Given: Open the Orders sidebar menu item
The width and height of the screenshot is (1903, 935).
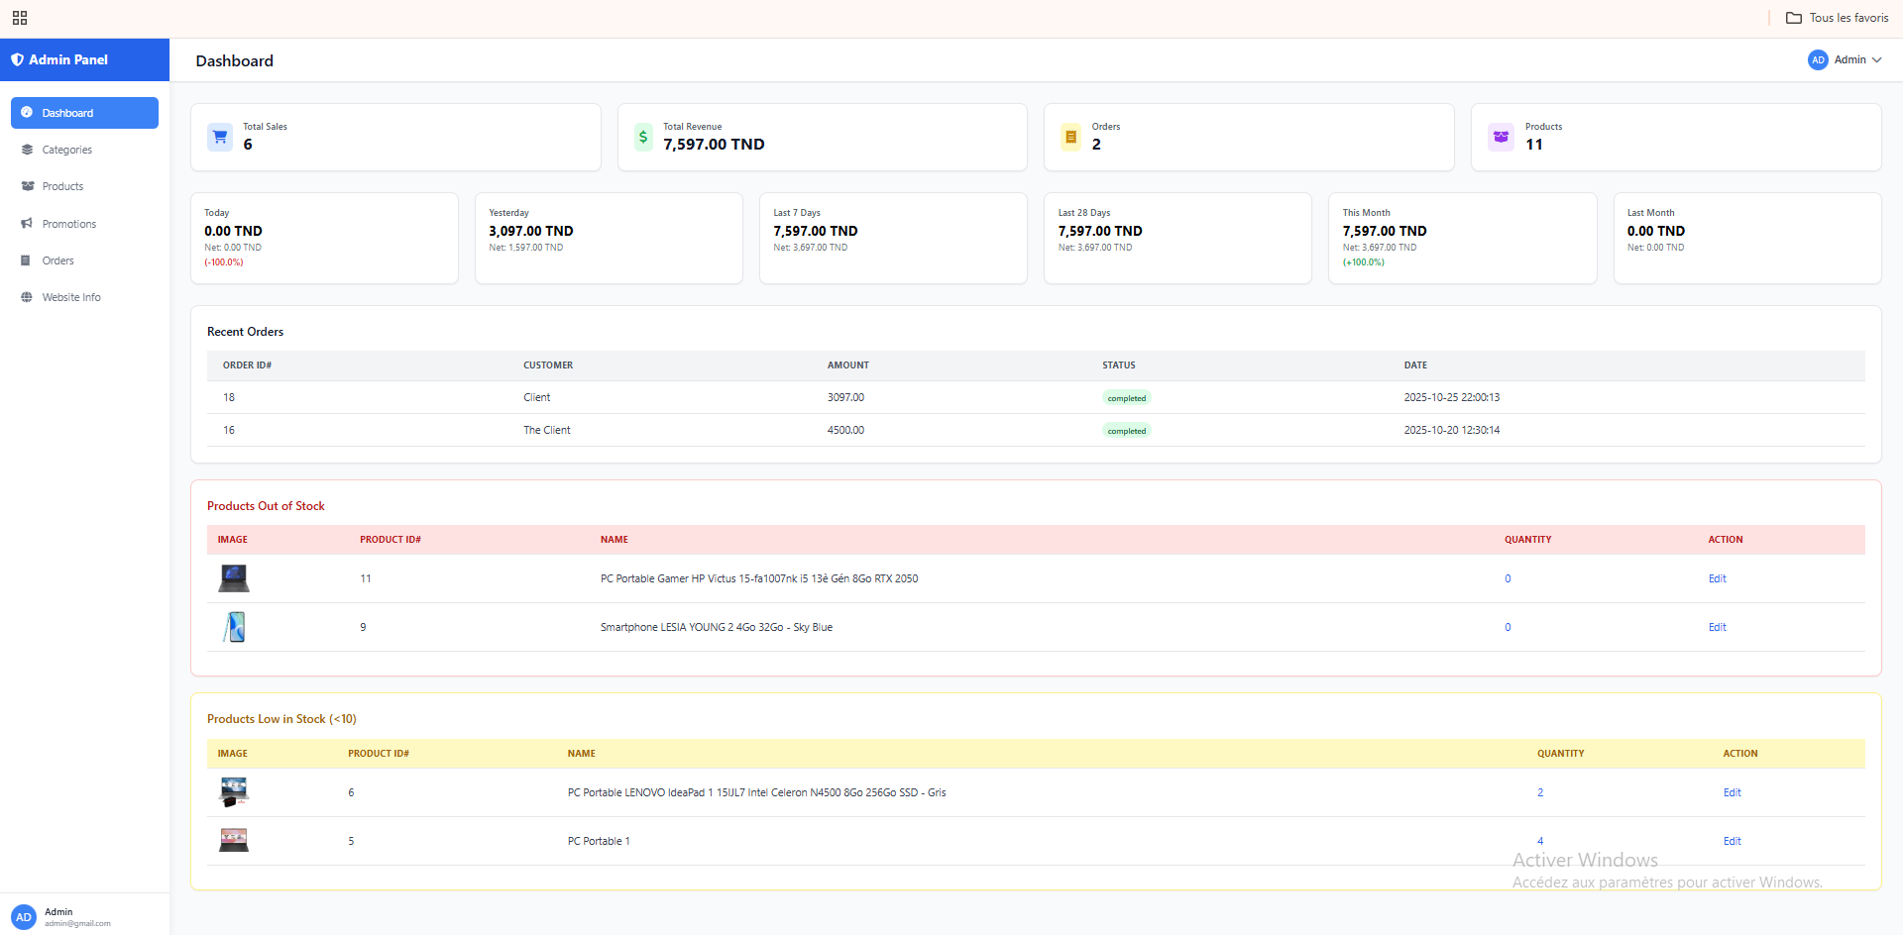Looking at the screenshot, I should (x=57, y=260).
